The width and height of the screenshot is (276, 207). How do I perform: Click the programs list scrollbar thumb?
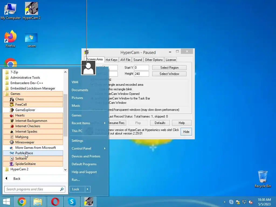click(65, 115)
